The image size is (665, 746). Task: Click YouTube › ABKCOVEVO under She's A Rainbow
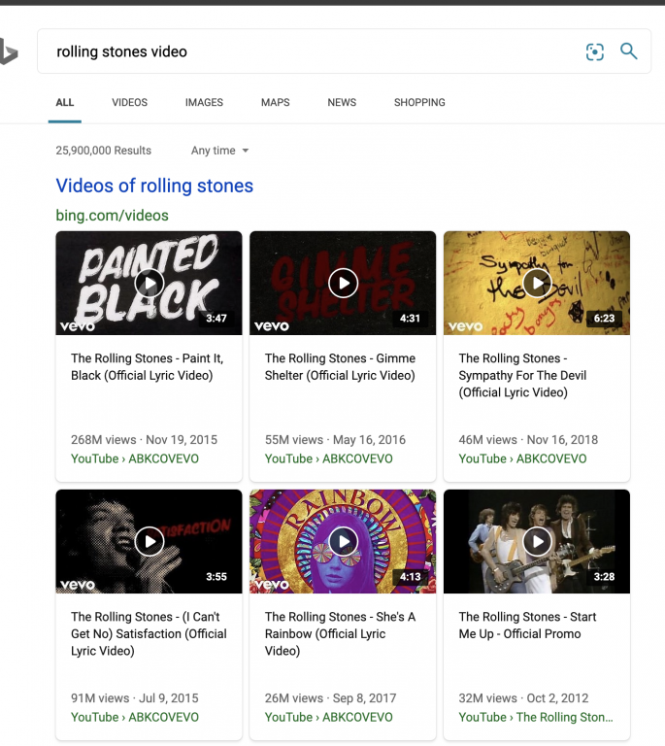click(328, 717)
